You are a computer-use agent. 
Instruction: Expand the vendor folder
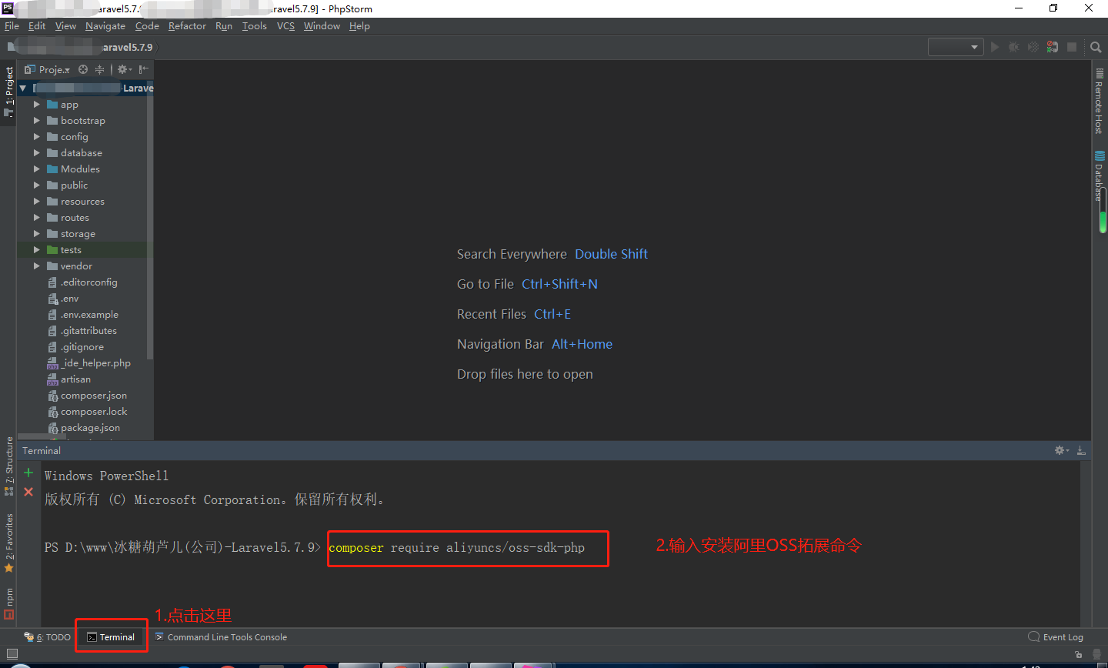pos(36,266)
